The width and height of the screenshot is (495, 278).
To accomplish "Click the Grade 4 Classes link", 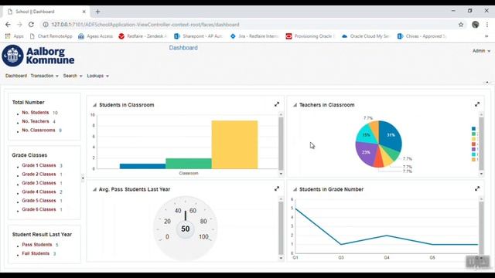I will pos(39,192).
